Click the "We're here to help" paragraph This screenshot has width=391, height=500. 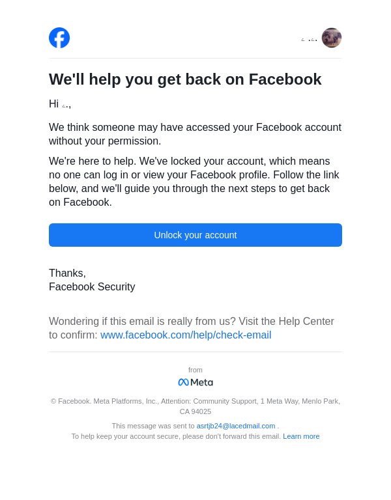coord(194,182)
